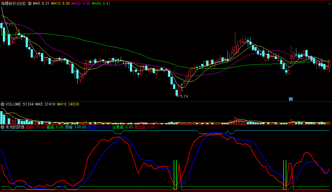Screen dimensions: 332x192
Task: Click the 7.11 high price annotation
Action: 9,24
